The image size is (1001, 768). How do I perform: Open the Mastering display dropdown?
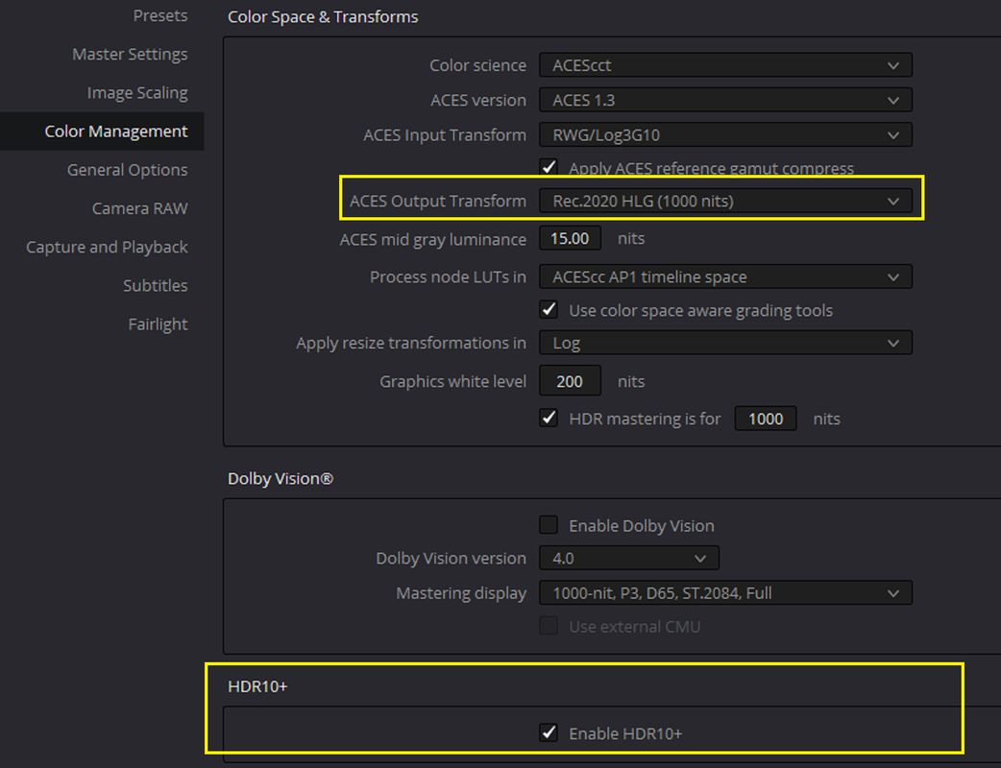[725, 593]
